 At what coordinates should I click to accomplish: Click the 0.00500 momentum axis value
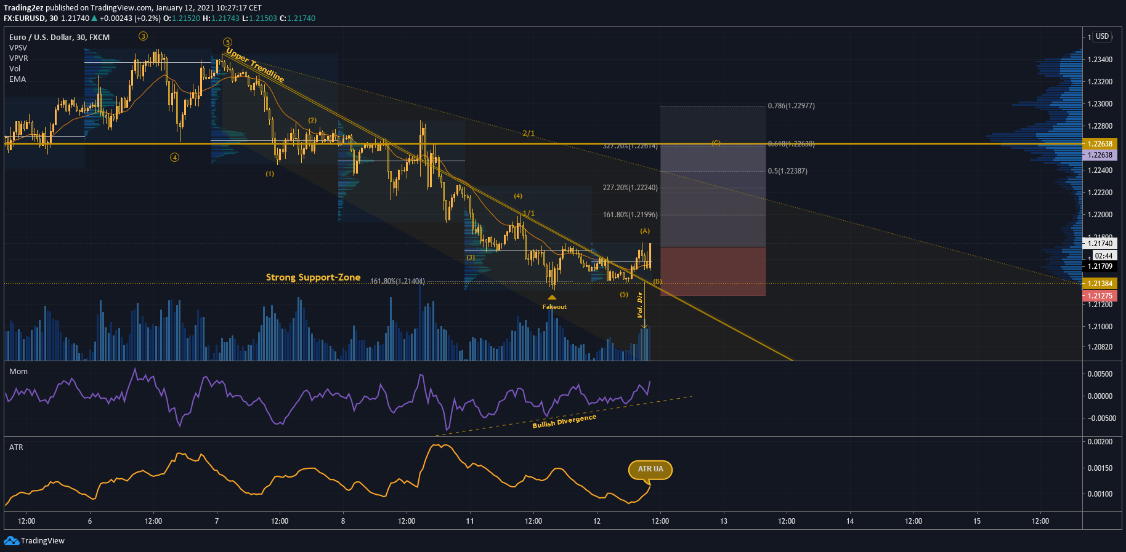[x=1100, y=374]
